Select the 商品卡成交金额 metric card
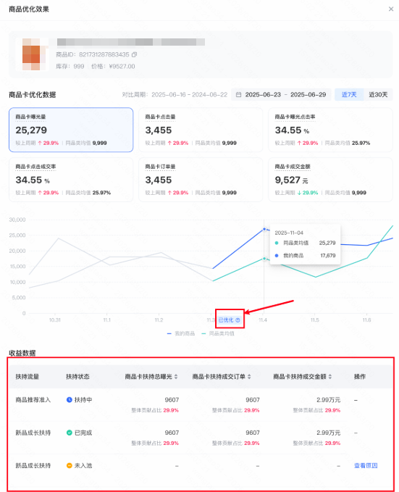 coord(330,180)
